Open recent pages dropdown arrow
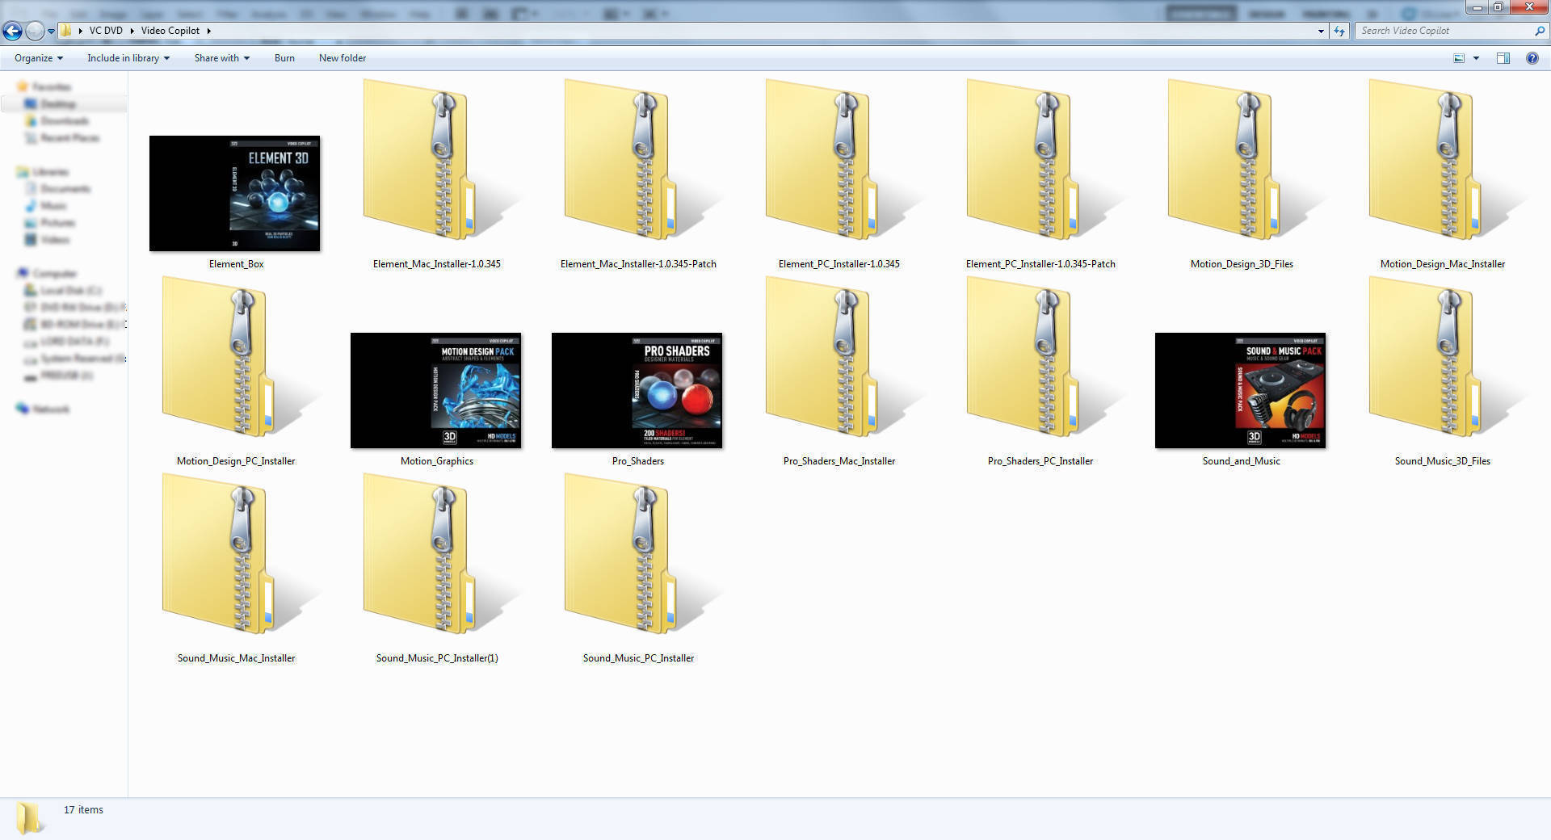 [51, 31]
